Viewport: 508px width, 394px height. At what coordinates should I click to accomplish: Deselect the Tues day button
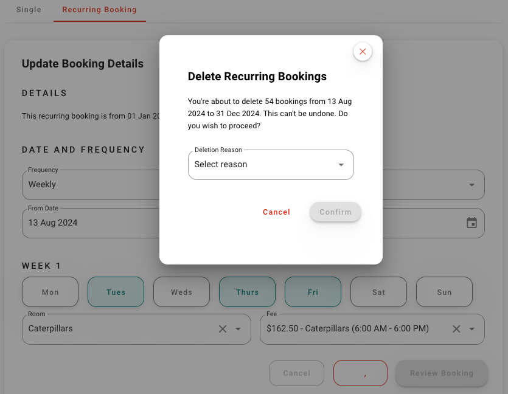tap(116, 292)
